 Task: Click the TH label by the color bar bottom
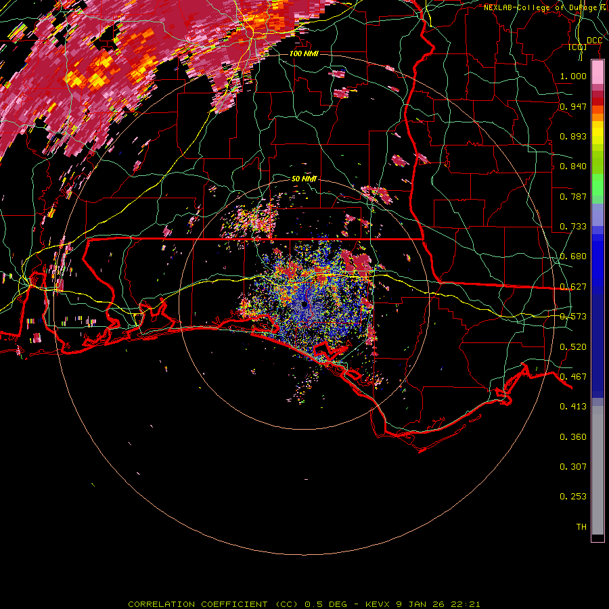[581, 527]
